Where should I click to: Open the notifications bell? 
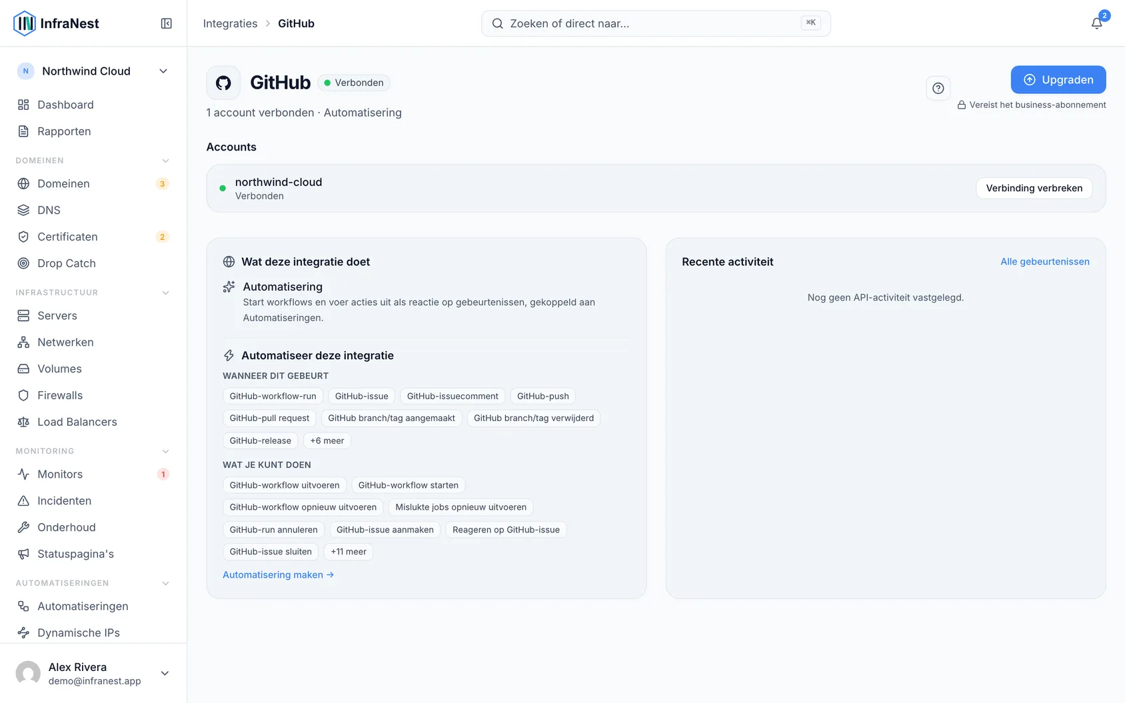(x=1096, y=23)
